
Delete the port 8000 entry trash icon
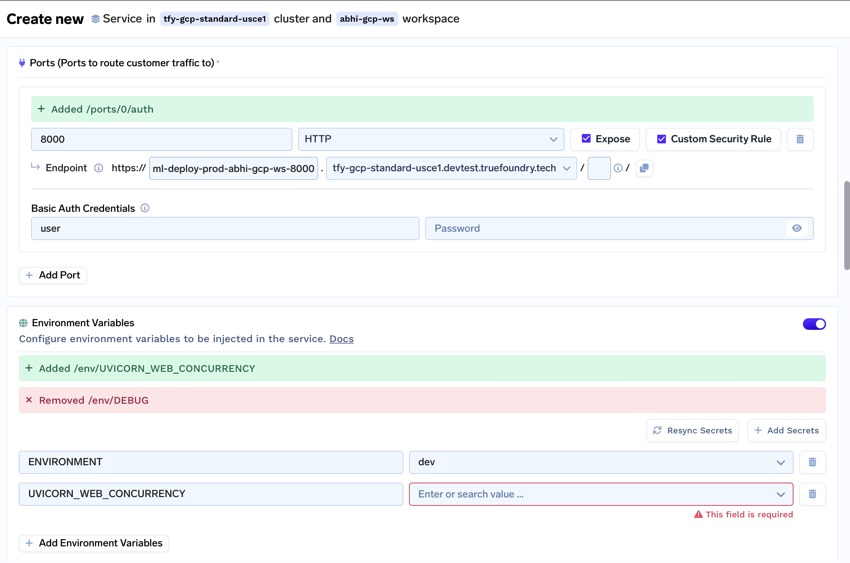tap(800, 139)
